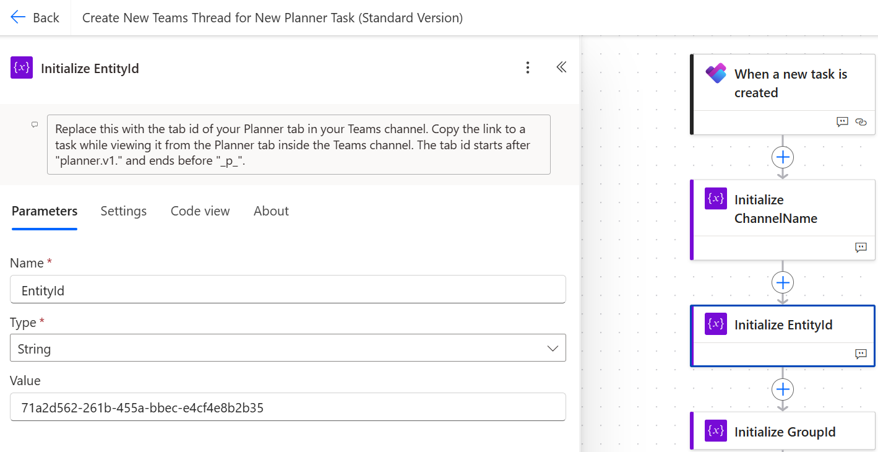Click the Initialize GroupId variable icon
The width and height of the screenshot is (878, 452).
pyautogui.click(x=716, y=431)
